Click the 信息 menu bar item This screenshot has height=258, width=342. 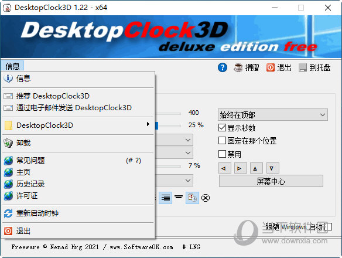tap(12, 66)
